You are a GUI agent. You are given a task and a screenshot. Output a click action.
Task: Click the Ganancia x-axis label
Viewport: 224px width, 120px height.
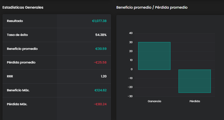[x=154, y=101]
